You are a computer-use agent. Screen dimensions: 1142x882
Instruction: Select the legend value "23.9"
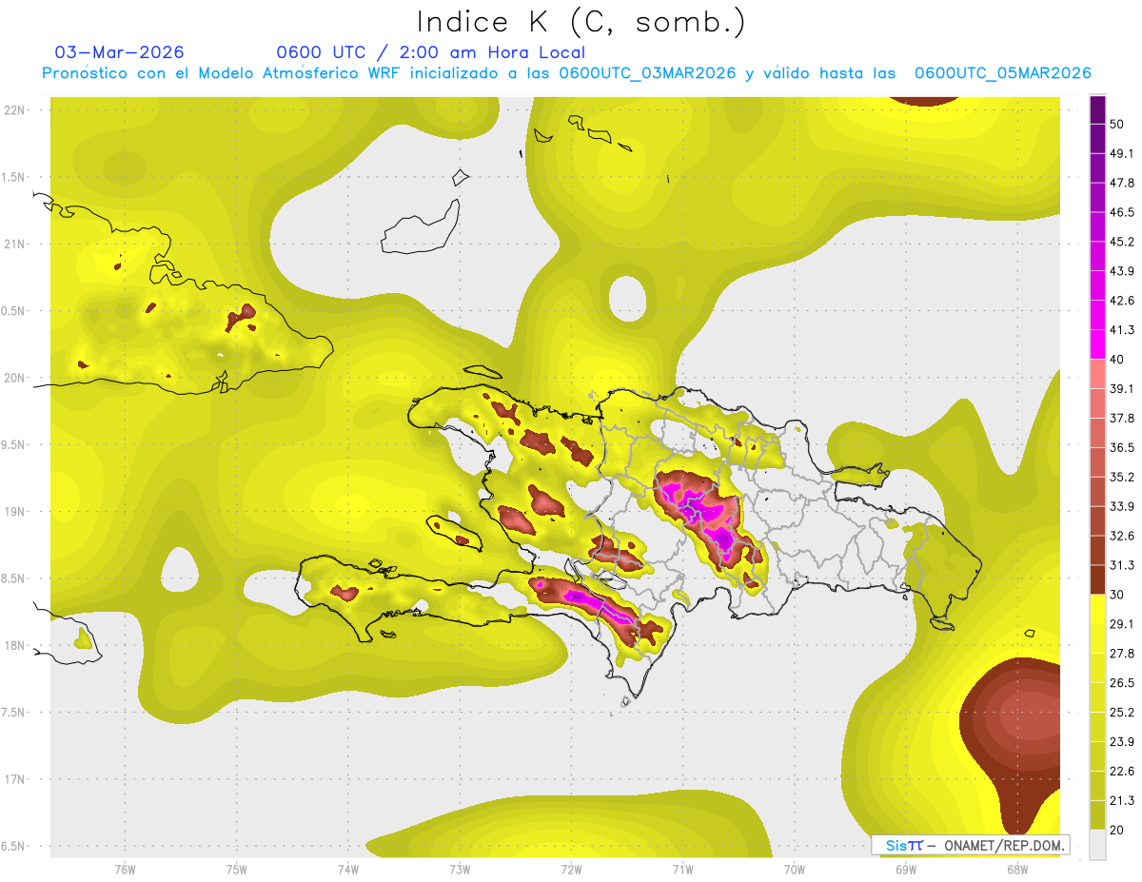(1121, 742)
